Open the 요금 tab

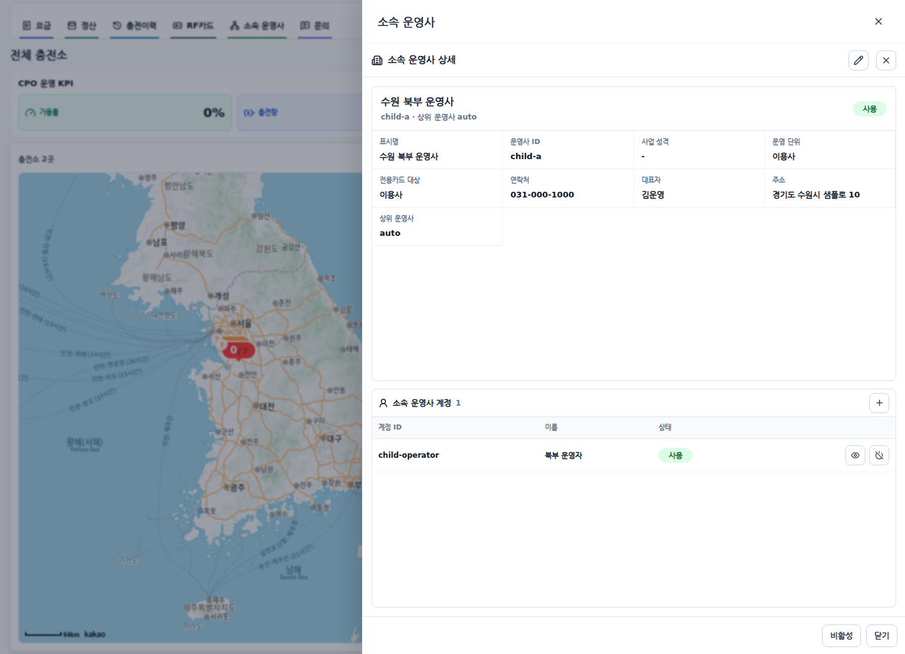click(36, 26)
